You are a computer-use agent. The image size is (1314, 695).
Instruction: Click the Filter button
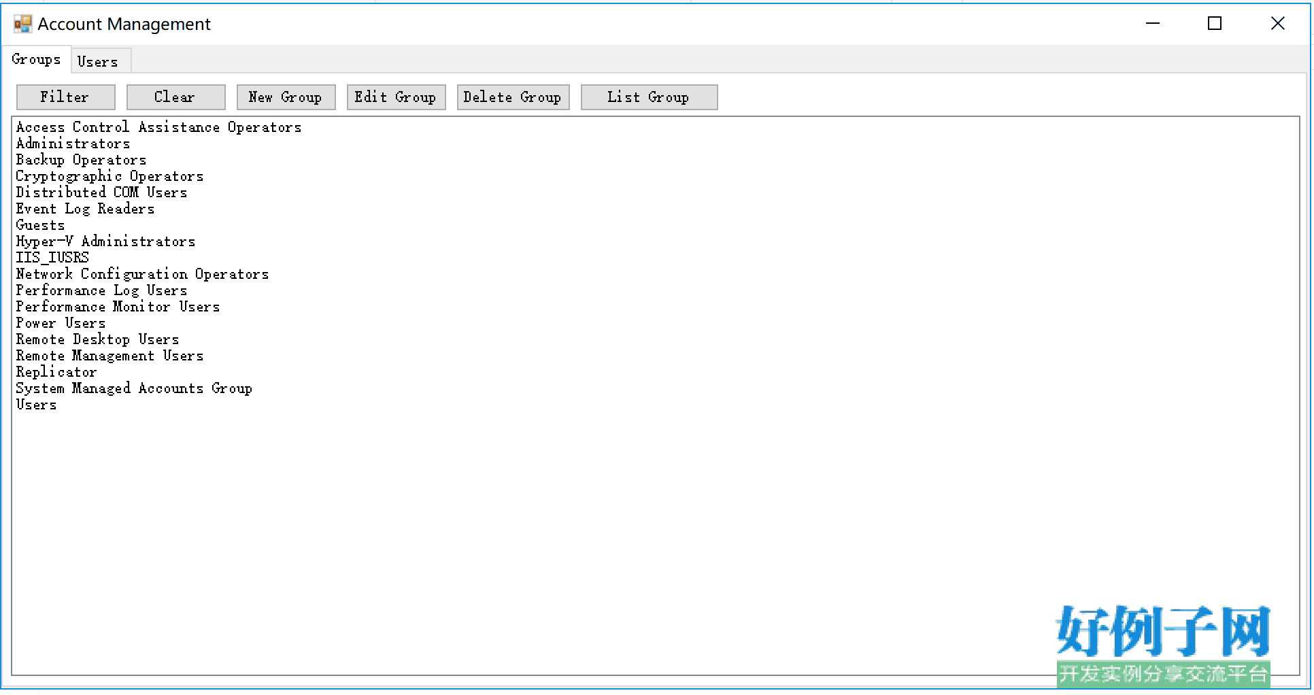pos(65,97)
